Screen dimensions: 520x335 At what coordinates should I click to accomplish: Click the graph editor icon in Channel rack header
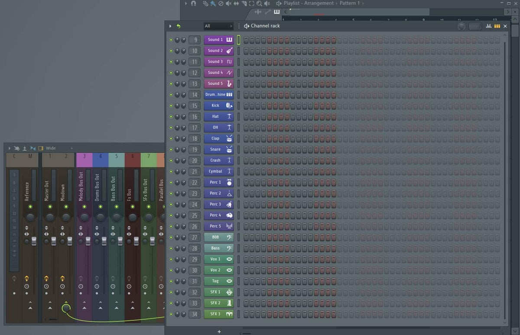[x=489, y=26]
